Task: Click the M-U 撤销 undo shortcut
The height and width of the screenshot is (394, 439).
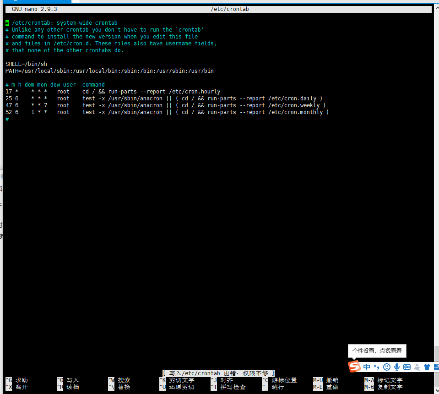Action: (x=326, y=380)
